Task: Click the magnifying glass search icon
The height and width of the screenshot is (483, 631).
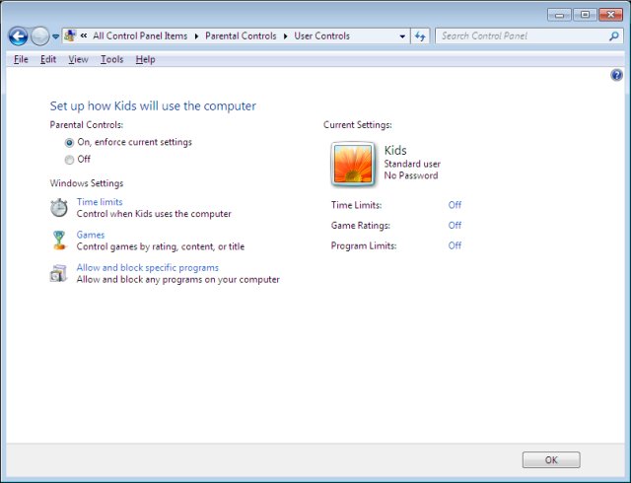Action: tap(614, 36)
